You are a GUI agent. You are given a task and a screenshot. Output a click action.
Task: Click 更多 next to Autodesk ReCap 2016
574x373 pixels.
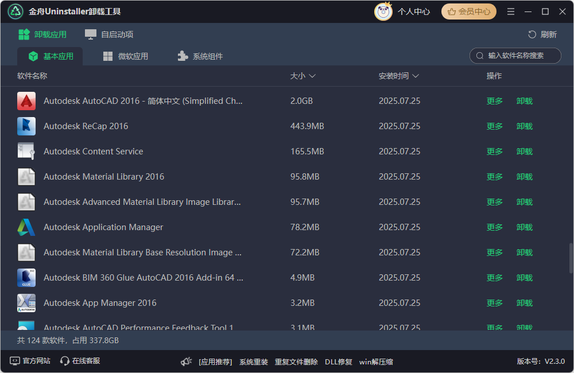494,126
